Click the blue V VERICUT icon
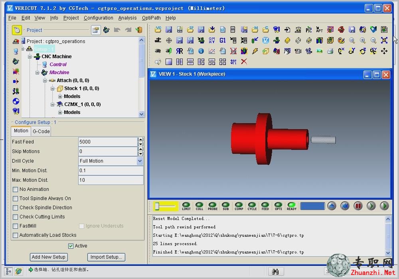399x279 pixels. (266, 40)
